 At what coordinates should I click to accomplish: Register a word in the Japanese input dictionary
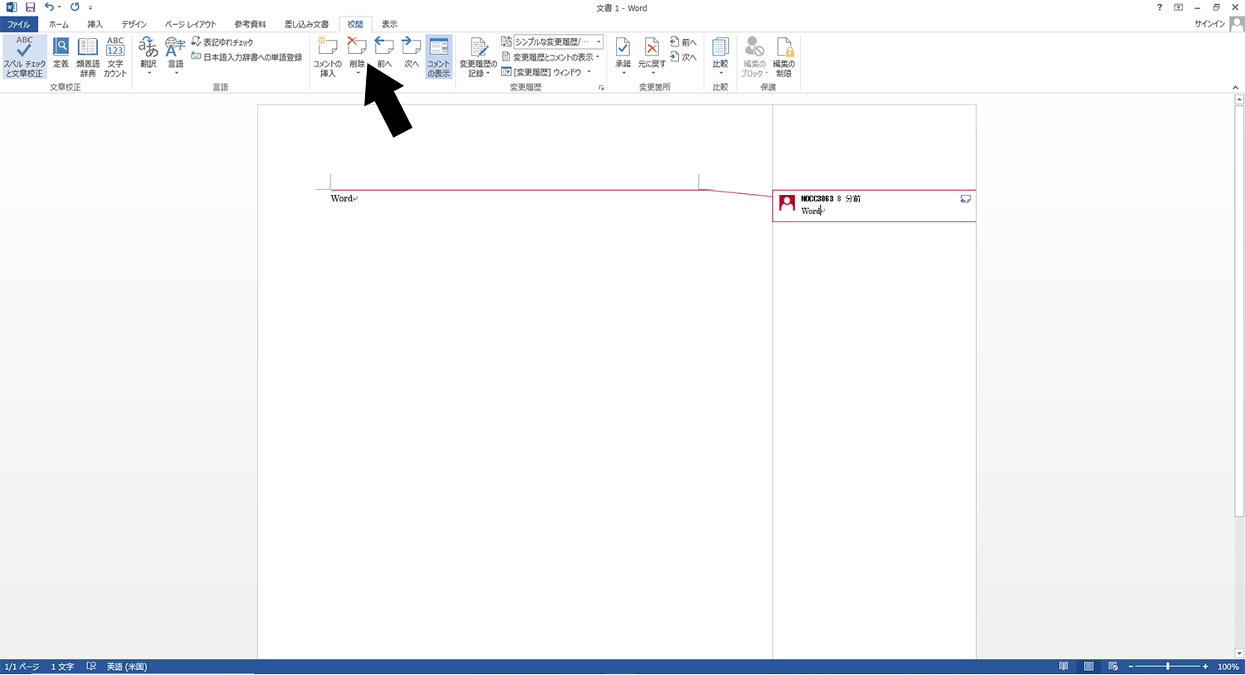[x=247, y=57]
